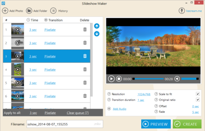Open the History list icon

[53, 11]
